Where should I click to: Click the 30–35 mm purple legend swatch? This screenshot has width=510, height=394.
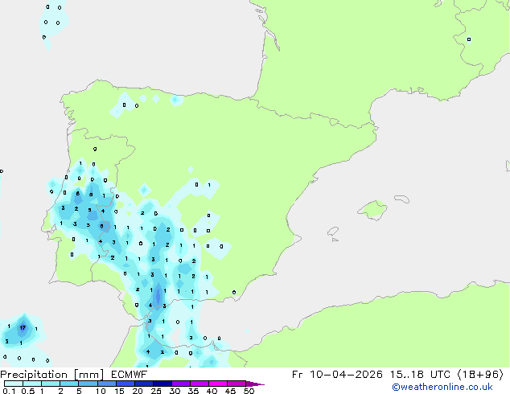click(181, 384)
